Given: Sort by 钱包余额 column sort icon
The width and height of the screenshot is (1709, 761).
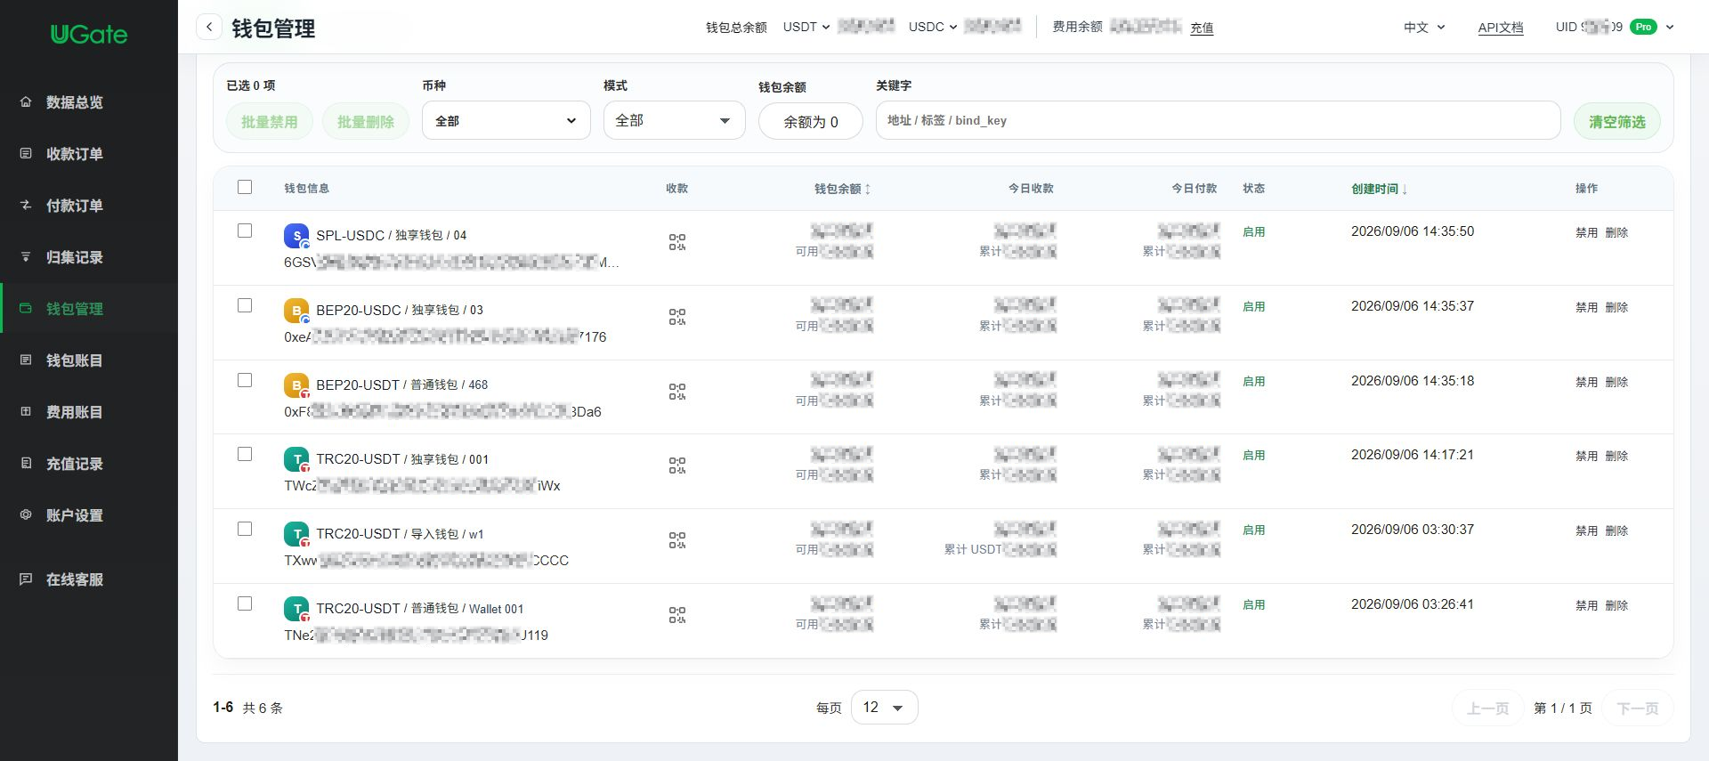Looking at the screenshot, I should coord(868,189).
